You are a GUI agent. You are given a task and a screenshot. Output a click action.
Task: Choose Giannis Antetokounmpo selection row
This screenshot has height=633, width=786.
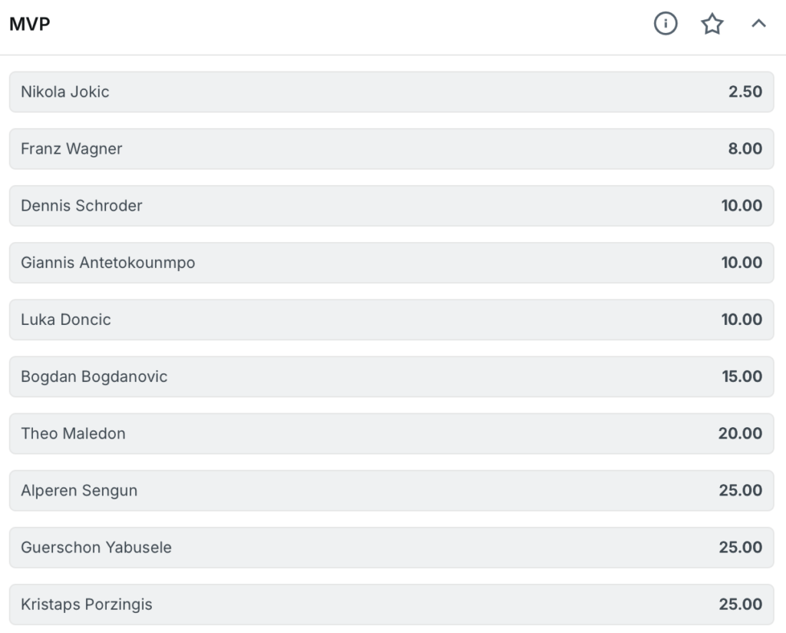point(391,262)
